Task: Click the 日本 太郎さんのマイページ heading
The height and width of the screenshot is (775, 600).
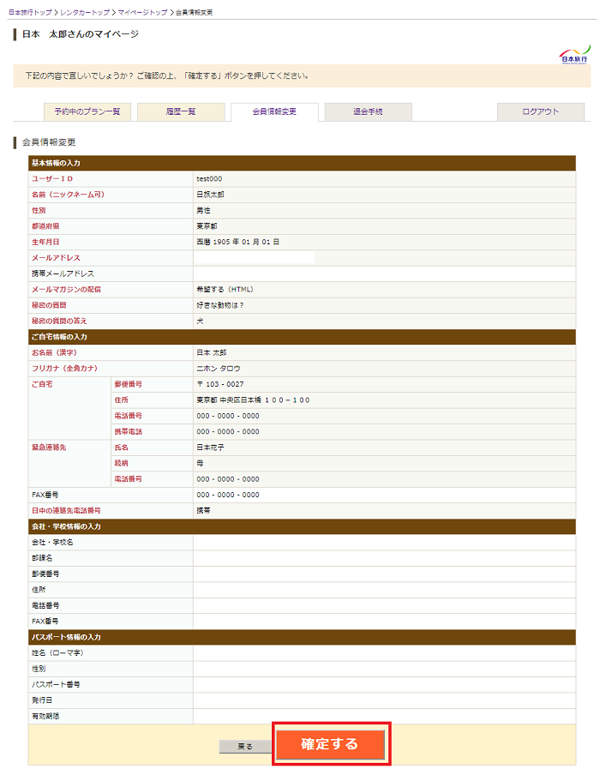Action: point(81,34)
